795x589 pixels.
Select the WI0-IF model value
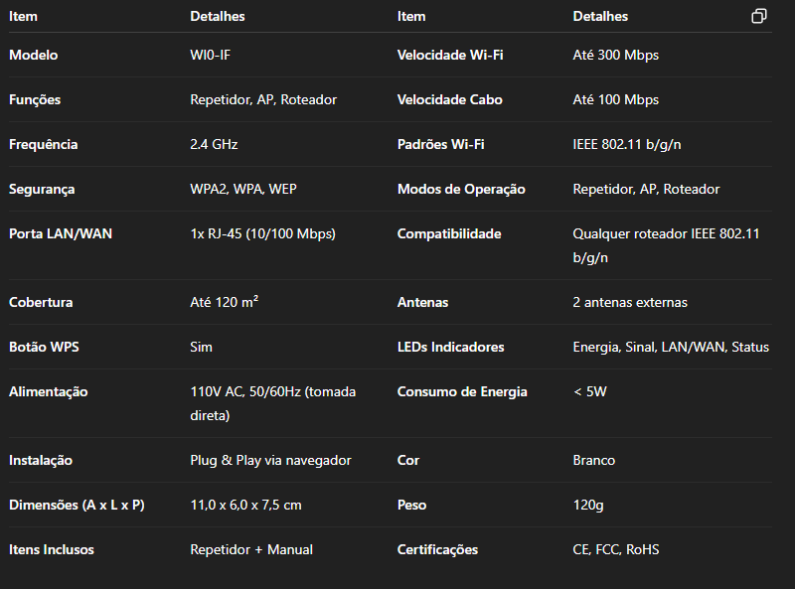coord(210,55)
